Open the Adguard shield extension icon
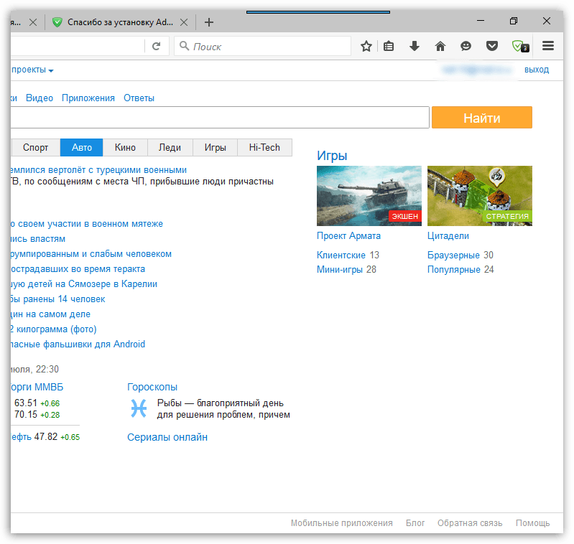 pos(520,47)
